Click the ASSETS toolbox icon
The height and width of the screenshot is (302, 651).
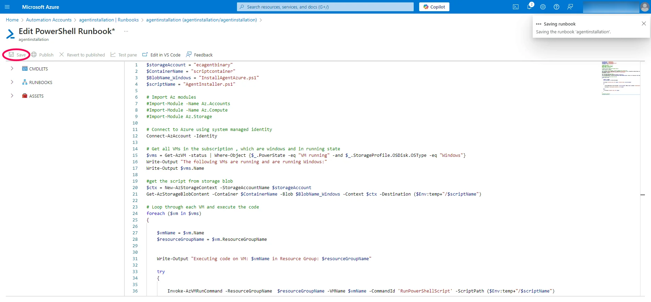click(24, 96)
